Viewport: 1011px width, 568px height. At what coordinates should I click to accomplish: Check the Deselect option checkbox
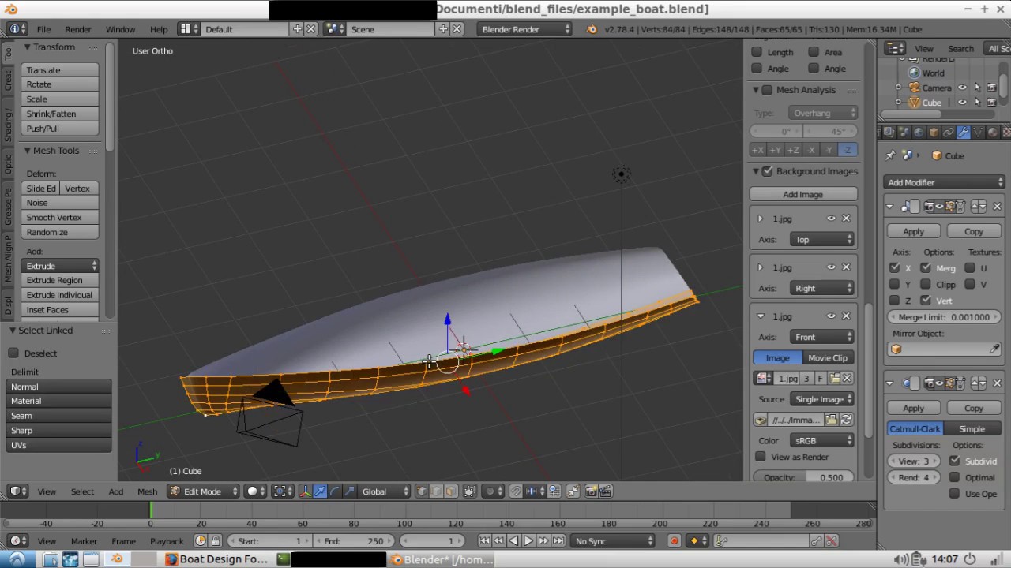click(13, 353)
